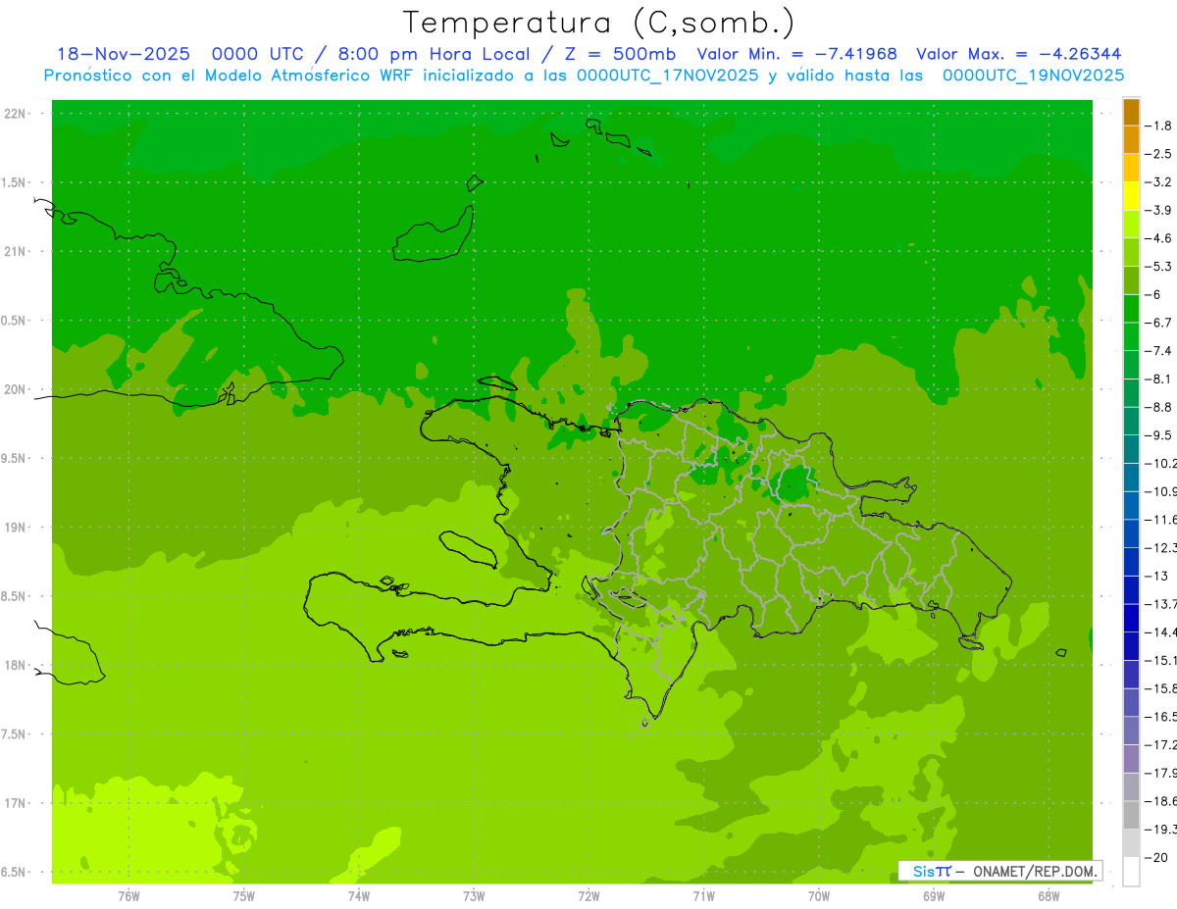Click the '73W' longitude axis label
Viewport: 1177px width, 909px height.
tap(474, 896)
